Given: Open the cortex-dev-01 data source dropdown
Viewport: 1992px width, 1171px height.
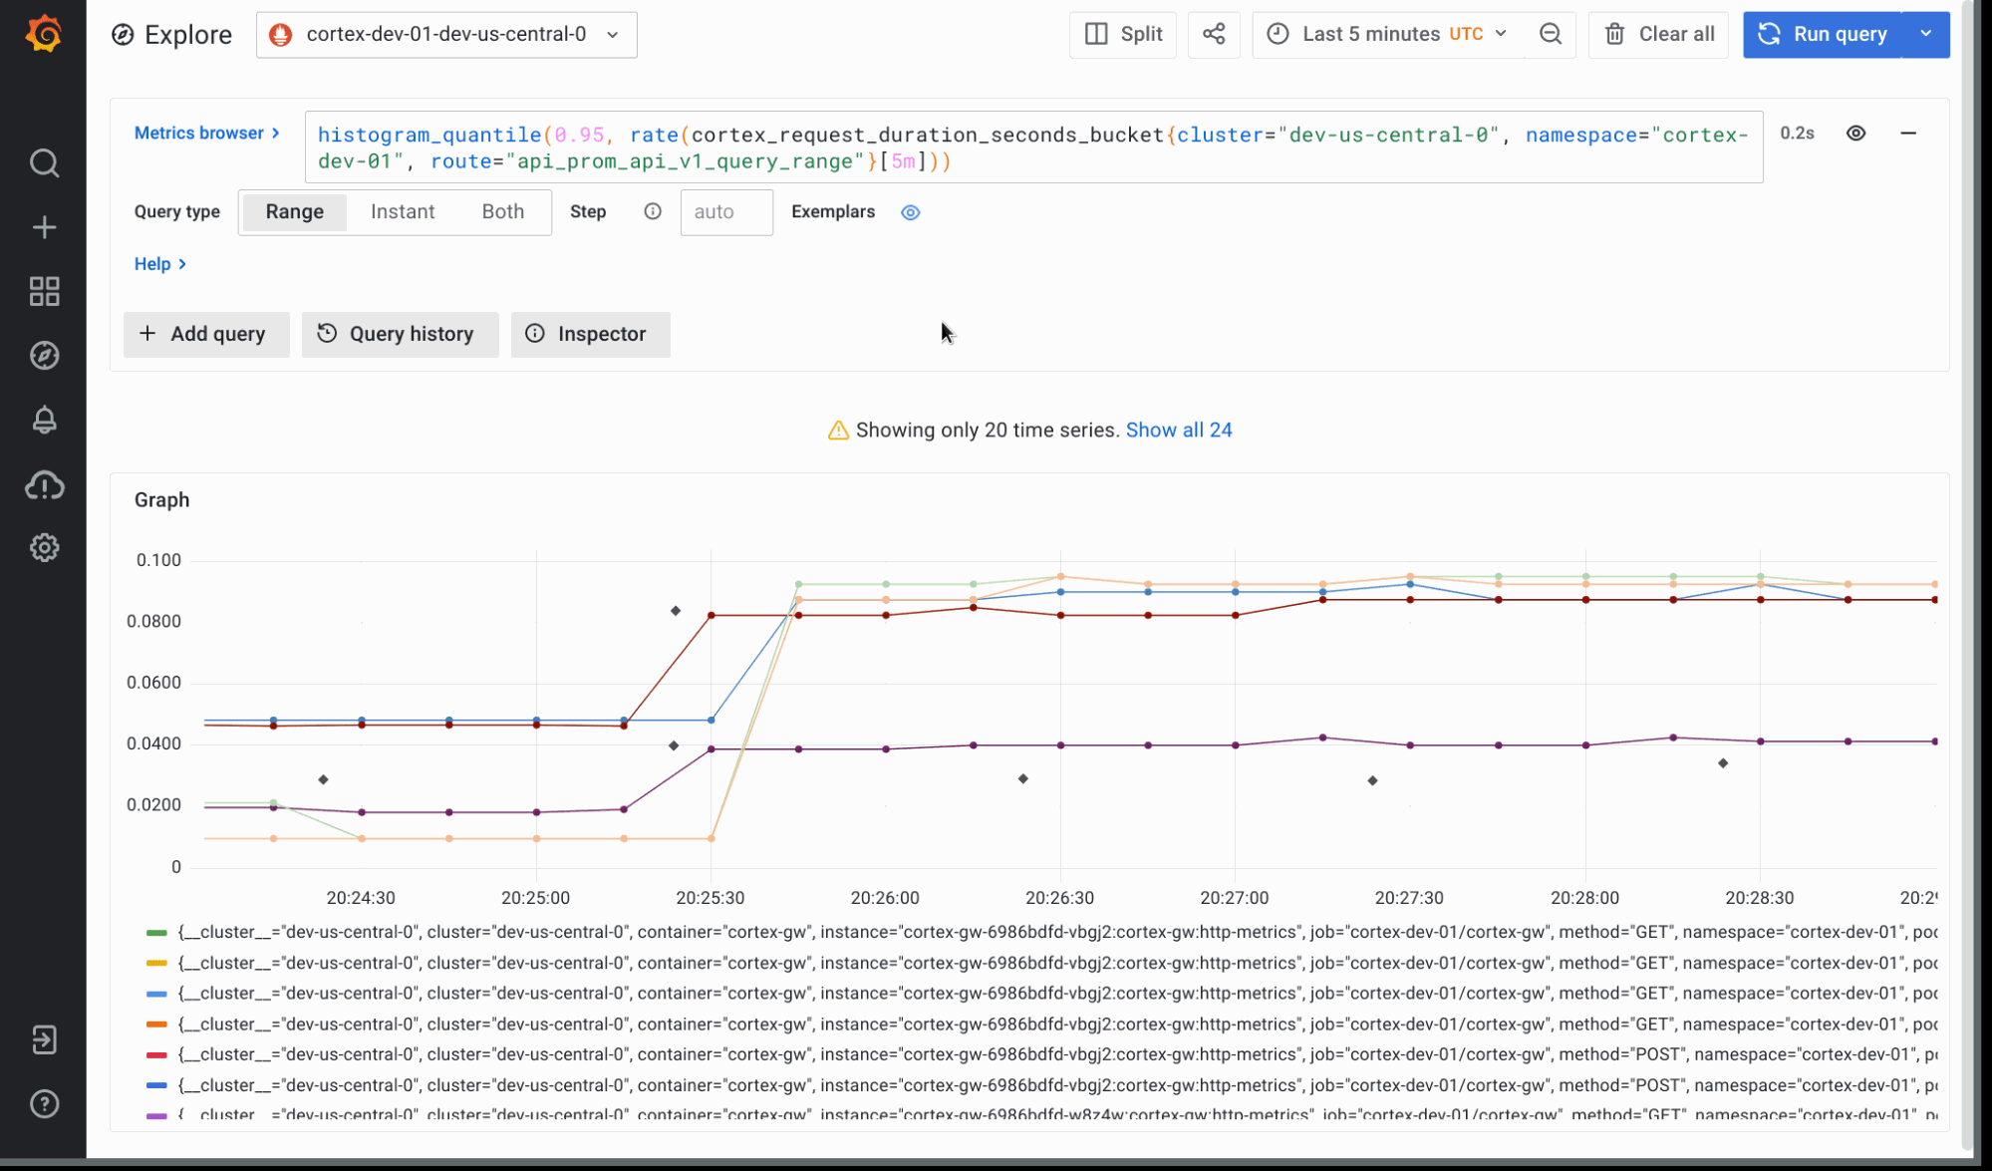Looking at the screenshot, I should [x=446, y=34].
